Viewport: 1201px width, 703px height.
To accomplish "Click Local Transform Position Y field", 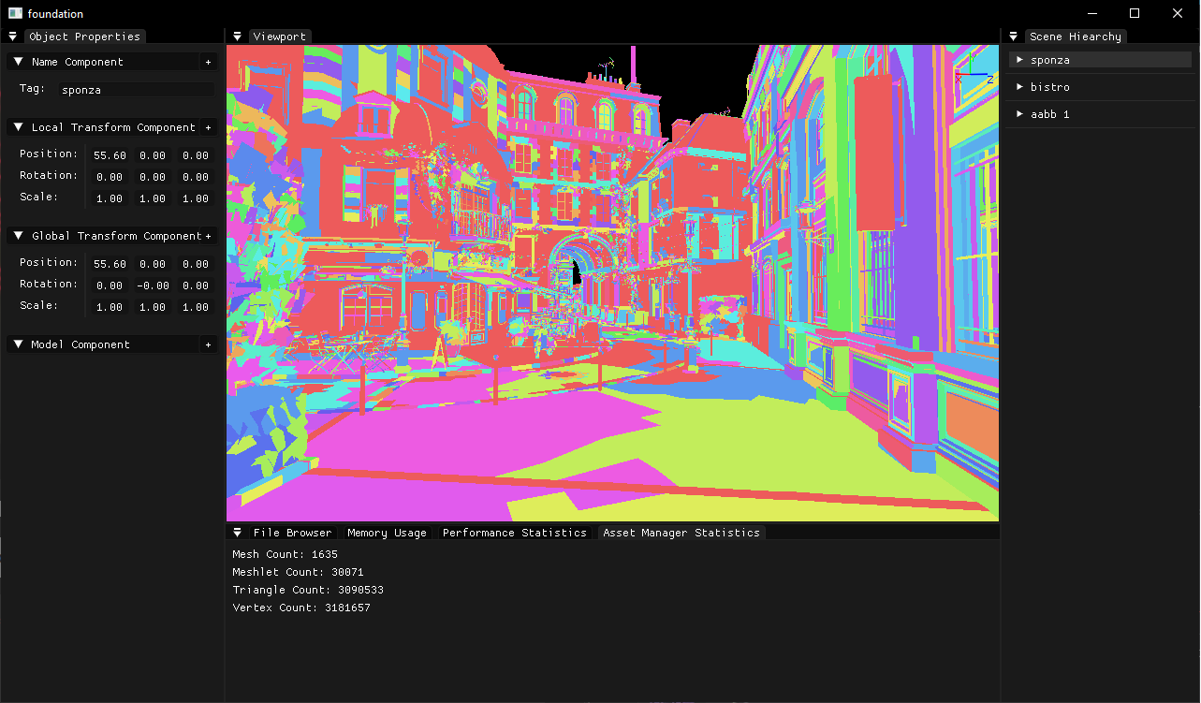I will (x=153, y=155).
